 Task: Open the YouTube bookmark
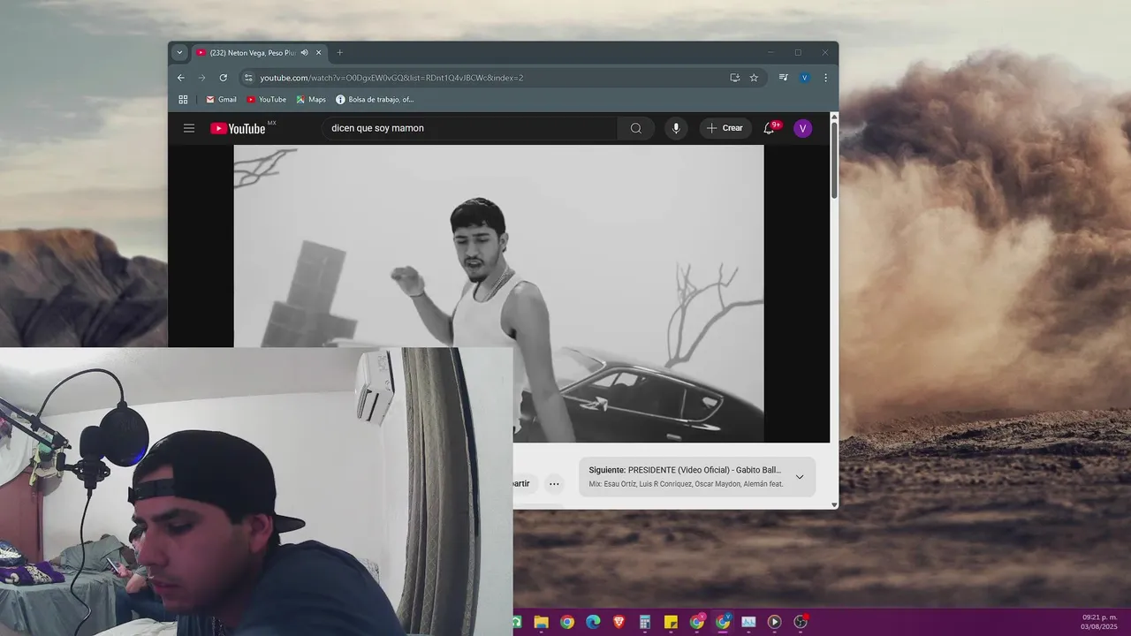click(x=266, y=100)
